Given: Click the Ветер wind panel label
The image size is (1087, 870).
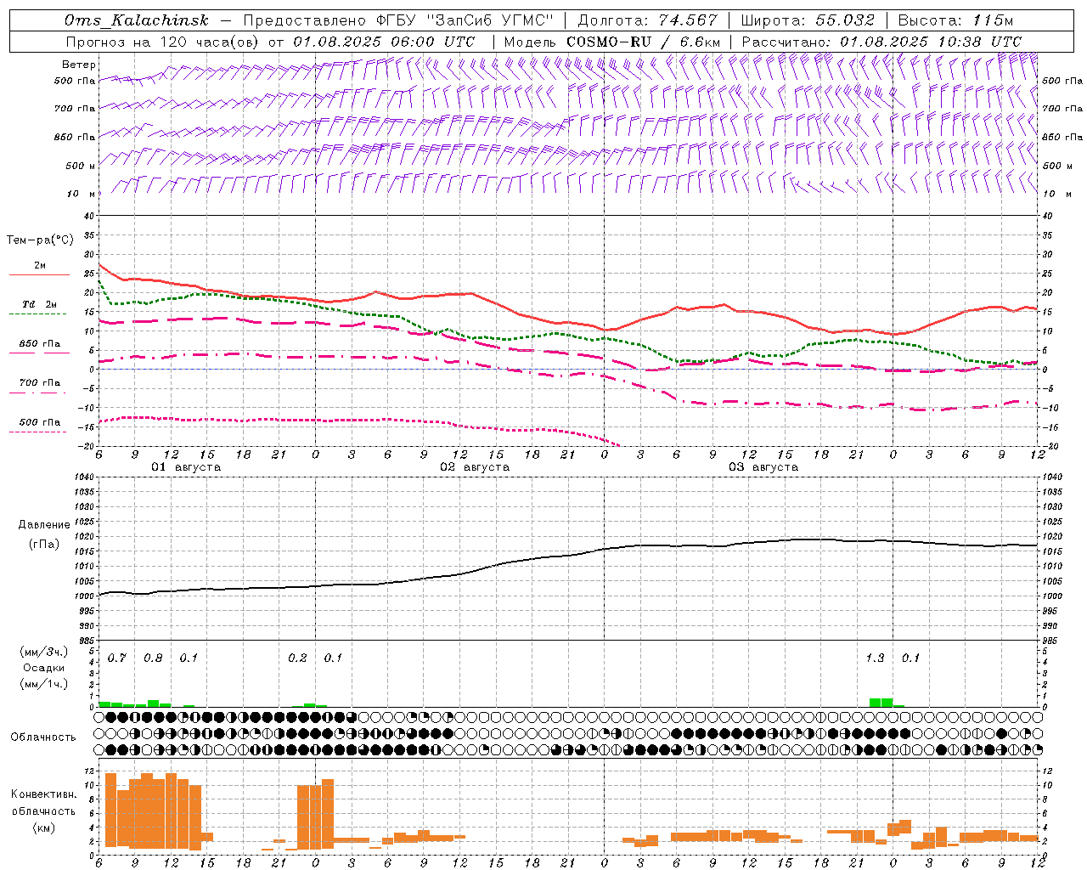Looking at the screenshot, I should 79,65.
